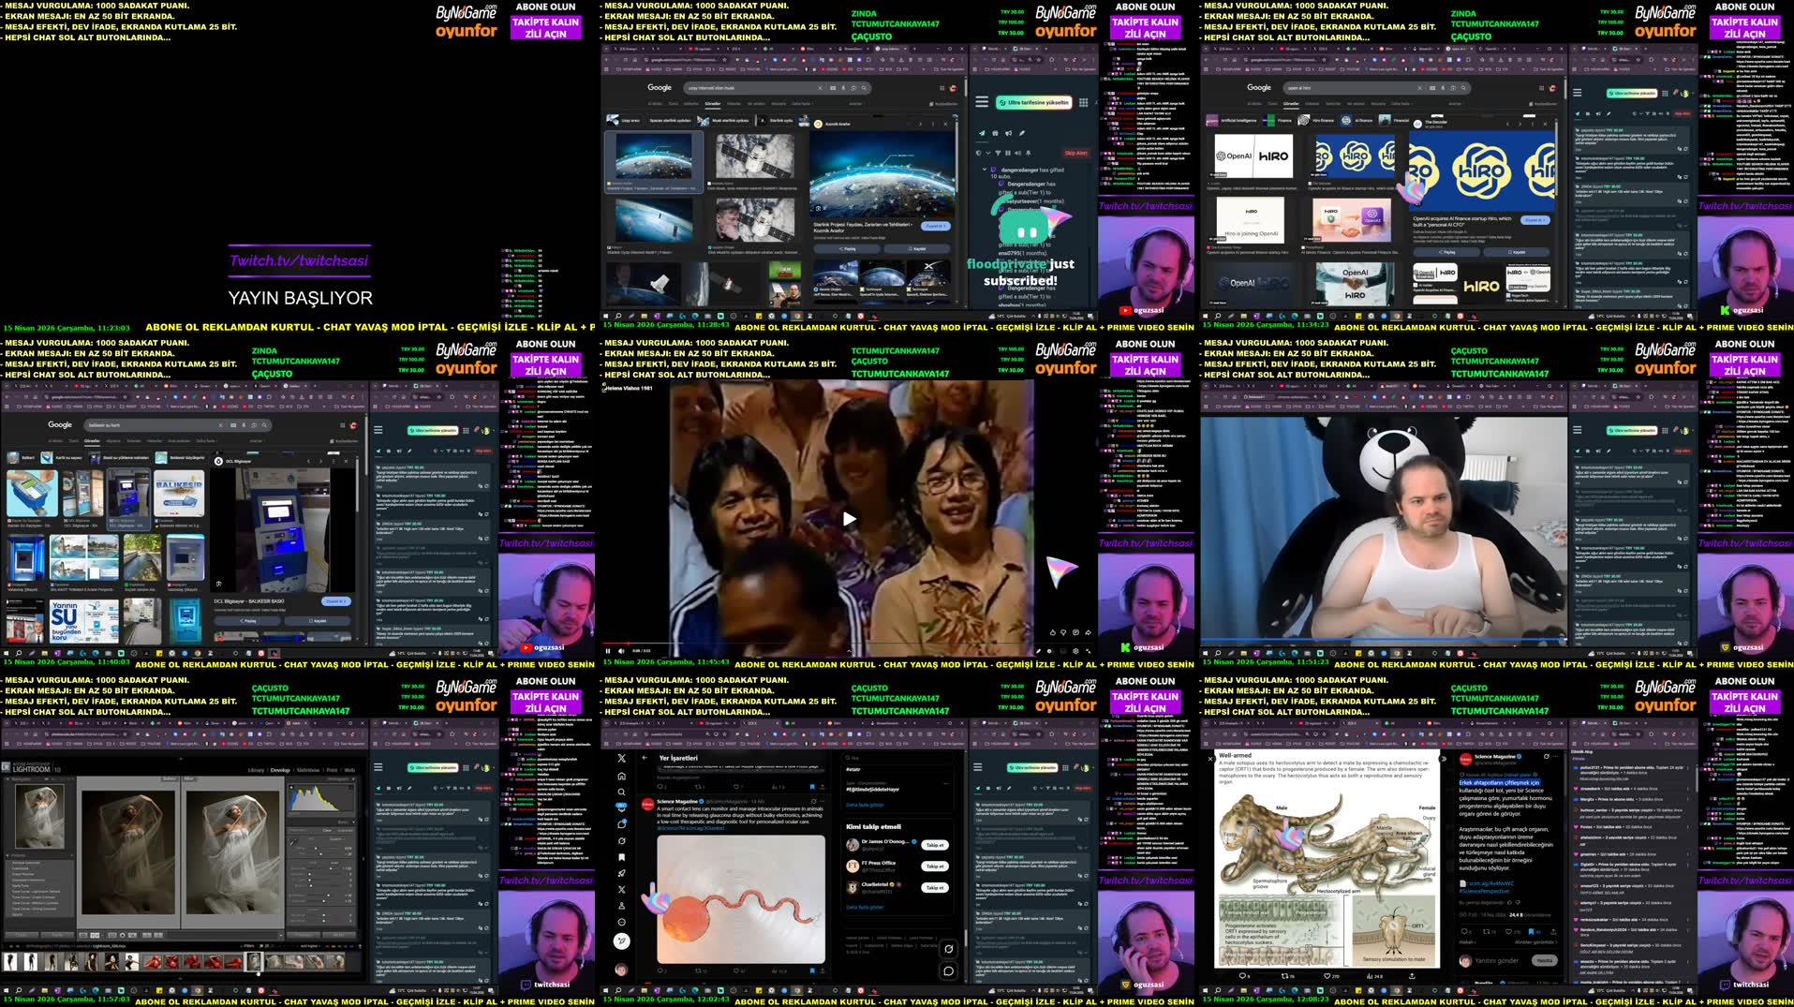1794x1007 pixels.
Task: Click the 'Daha fazla göster' link under trends
Action: [865, 805]
